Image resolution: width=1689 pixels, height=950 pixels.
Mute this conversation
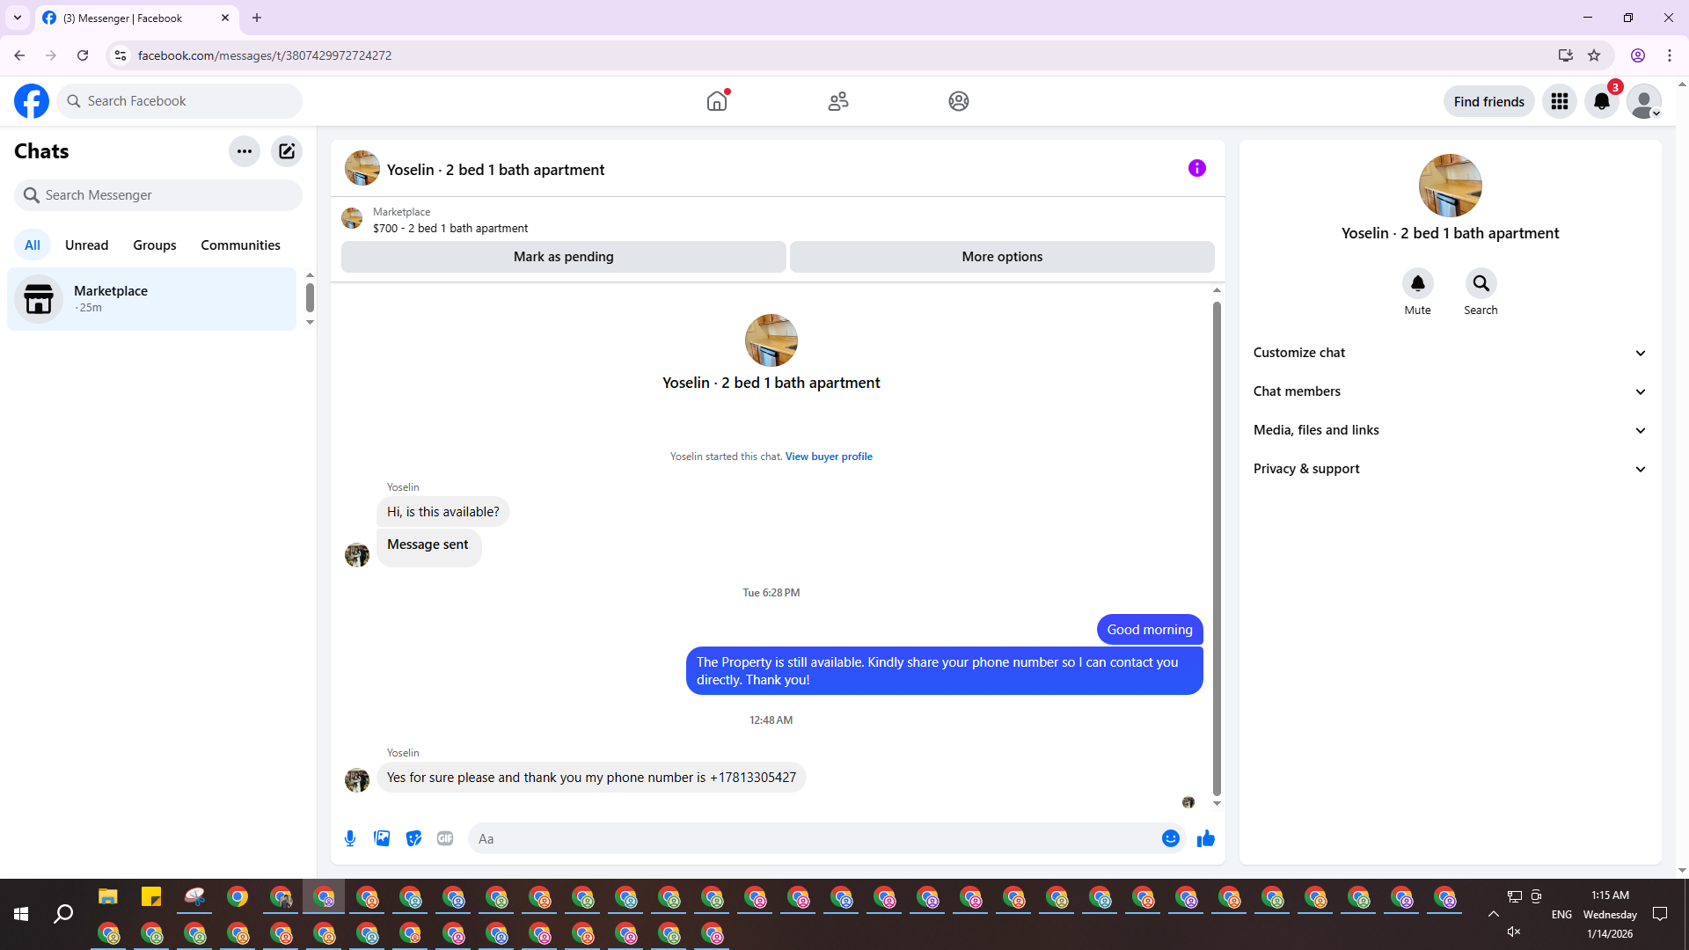tap(1417, 284)
